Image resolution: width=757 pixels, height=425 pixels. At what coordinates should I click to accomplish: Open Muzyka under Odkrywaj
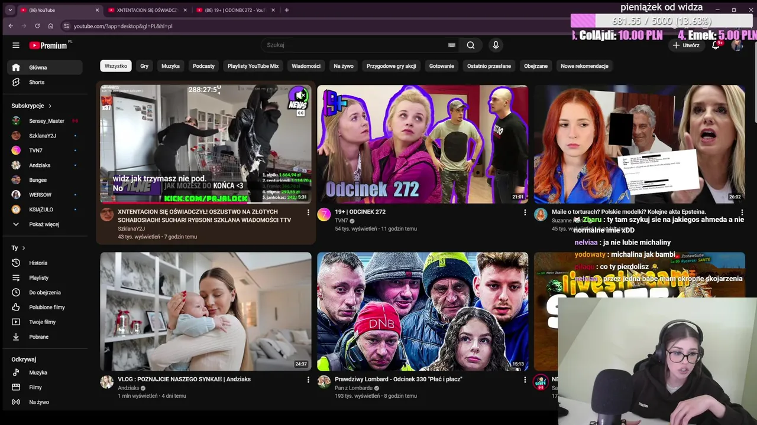click(x=45, y=372)
